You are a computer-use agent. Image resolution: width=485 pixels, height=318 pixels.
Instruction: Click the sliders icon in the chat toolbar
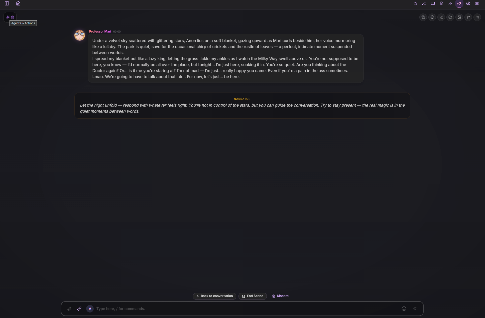click(x=477, y=17)
